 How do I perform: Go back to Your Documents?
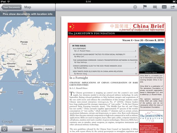point(11,7)
